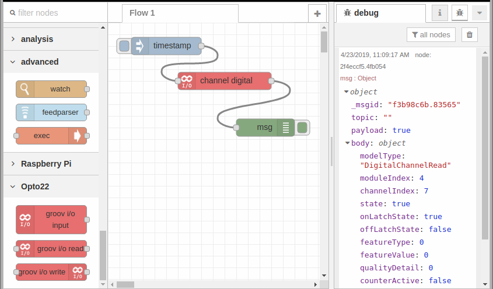Select the exec node in the palette
Viewport: 493px width, 289px height.
pyautogui.click(x=51, y=136)
